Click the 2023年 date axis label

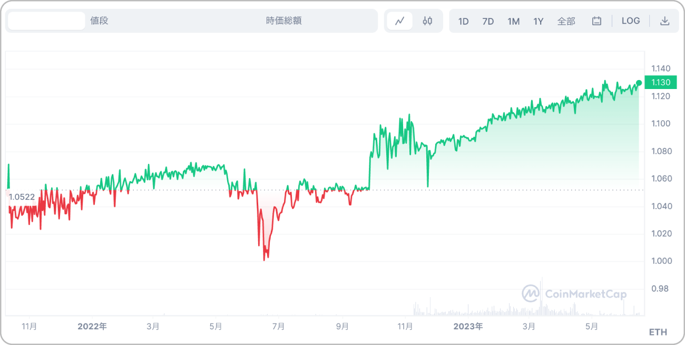[468, 327]
